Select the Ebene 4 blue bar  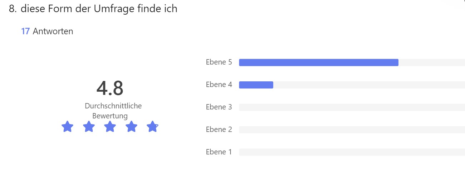click(x=256, y=85)
